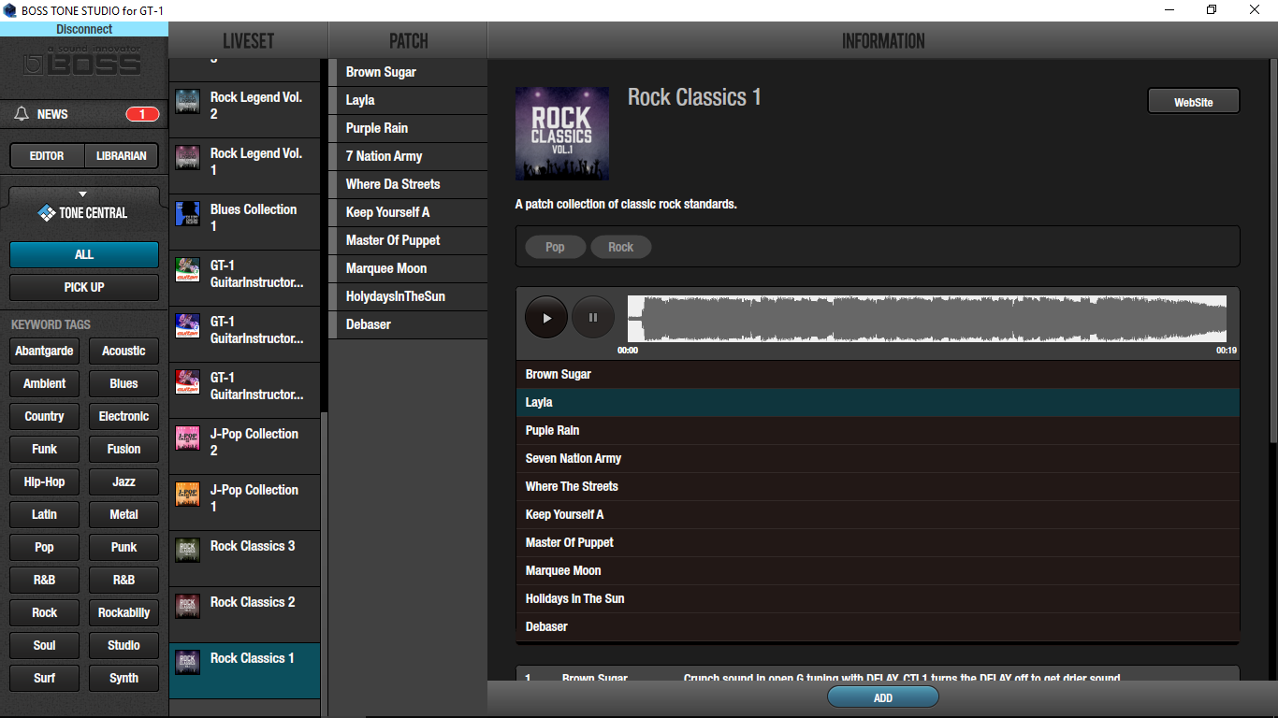Open the WebSite button

pyautogui.click(x=1194, y=102)
